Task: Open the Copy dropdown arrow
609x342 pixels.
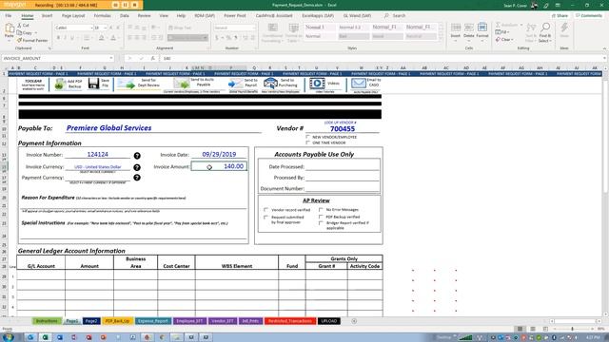Action: coord(36,33)
